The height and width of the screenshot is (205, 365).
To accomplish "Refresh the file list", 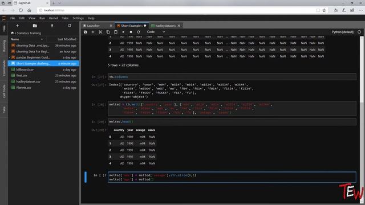I will pos(70,26).
